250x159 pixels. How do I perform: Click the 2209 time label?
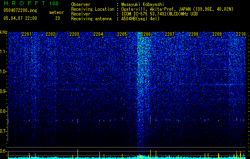217,34
